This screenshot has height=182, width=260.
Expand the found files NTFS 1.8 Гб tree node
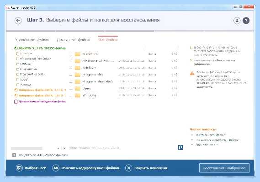tap(12, 96)
